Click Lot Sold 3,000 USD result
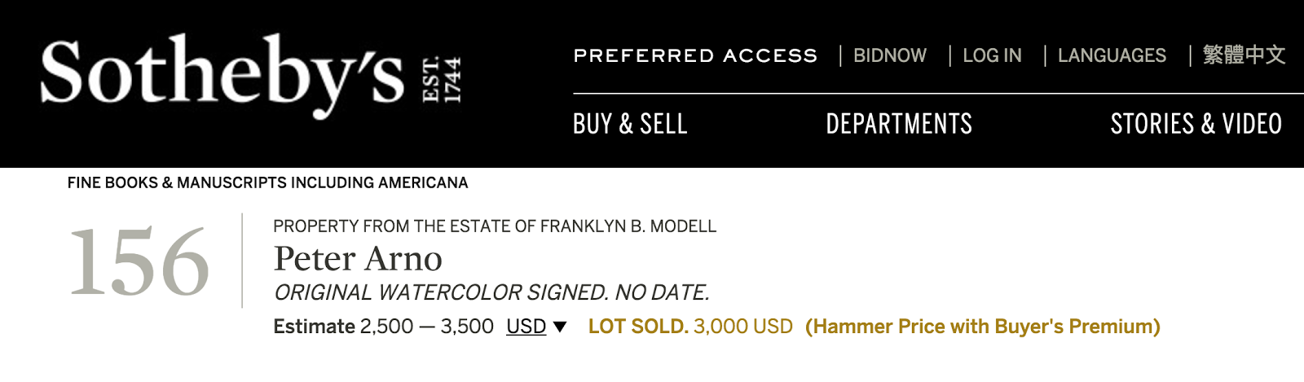The height and width of the screenshot is (382, 1304). click(690, 327)
